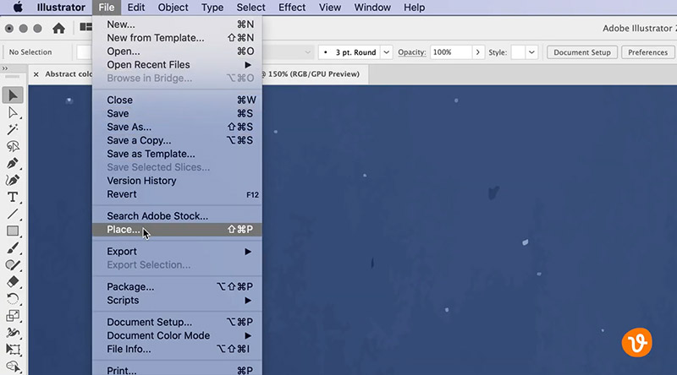The image size is (677, 375).
Task: Select the Lasso tool
Action: pos(13,147)
